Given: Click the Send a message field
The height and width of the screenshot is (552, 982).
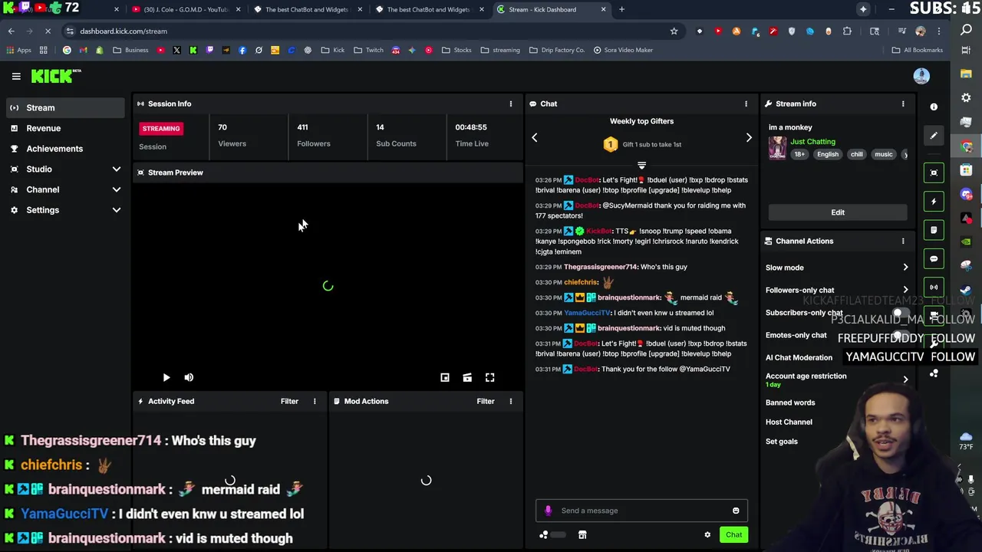Looking at the screenshot, I should [x=641, y=511].
